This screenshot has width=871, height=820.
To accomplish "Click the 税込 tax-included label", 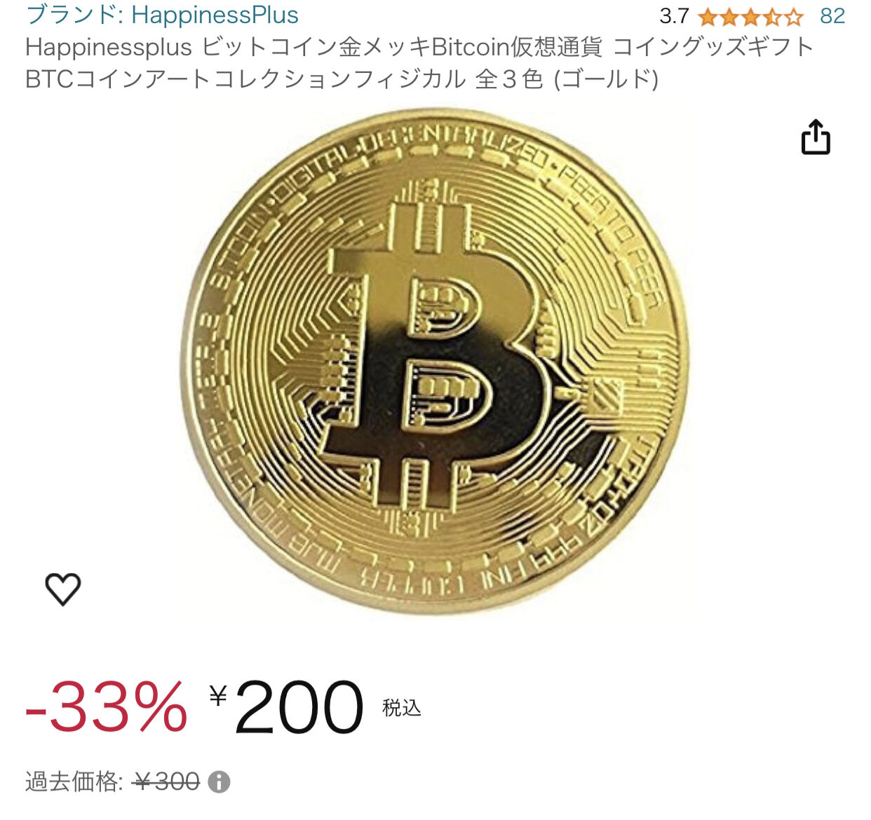I will point(402,708).
